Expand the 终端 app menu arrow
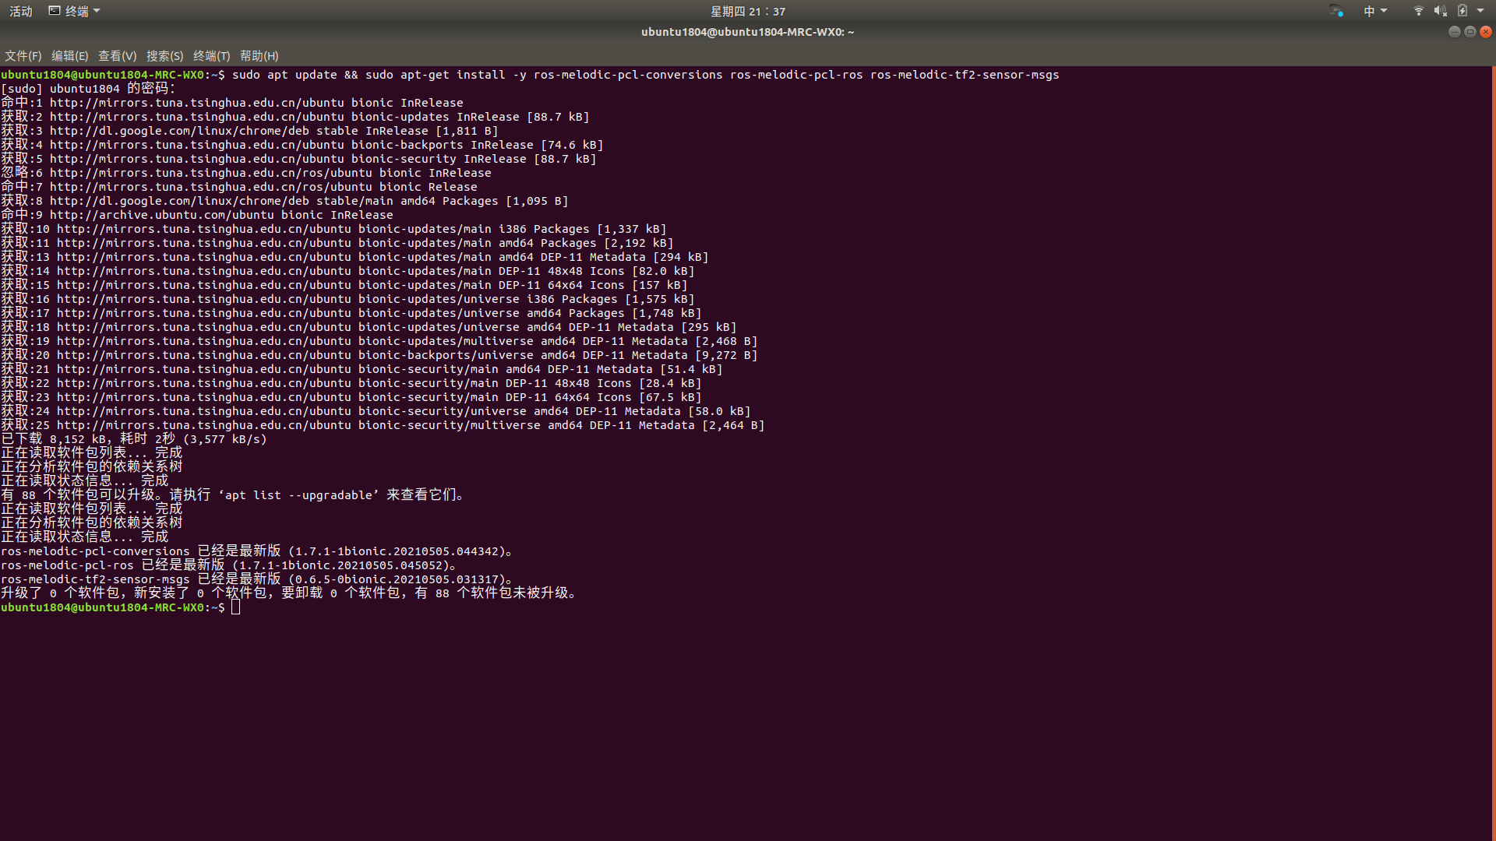Screen dimensions: 1496x841 97,11
